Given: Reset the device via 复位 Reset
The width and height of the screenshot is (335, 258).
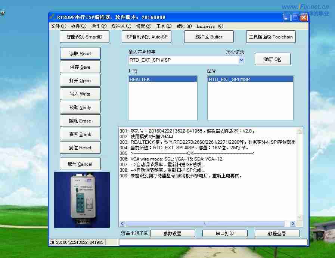Looking at the screenshot, I should pos(80,147).
